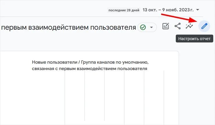Click the edit comparisons chart icon
This screenshot has width=215, height=125.
coord(166,26)
